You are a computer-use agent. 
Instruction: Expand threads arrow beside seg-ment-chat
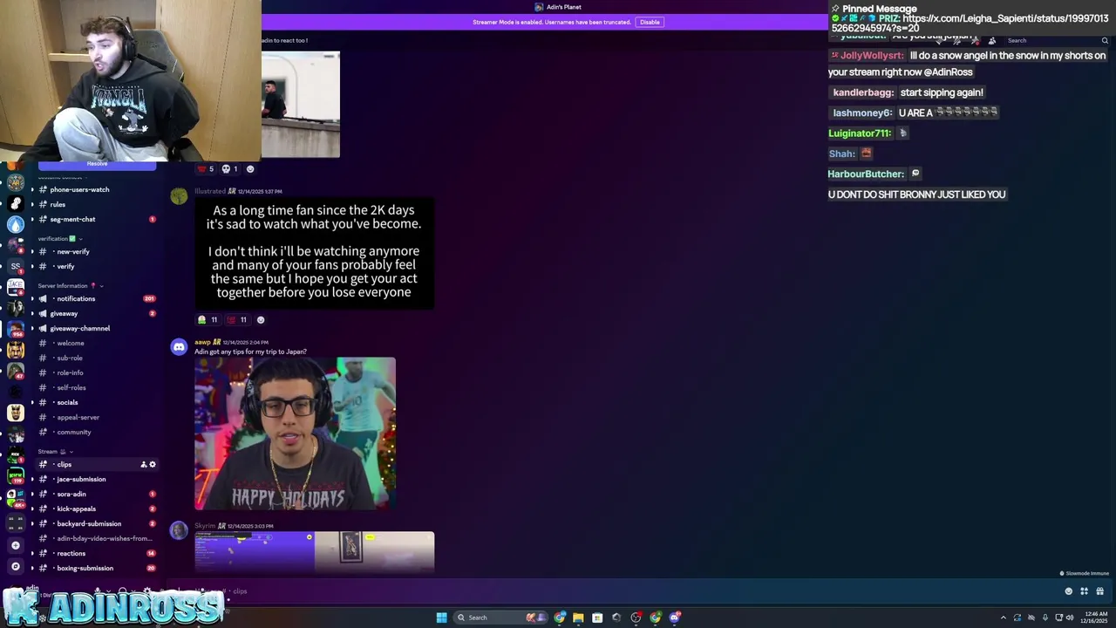click(x=32, y=219)
